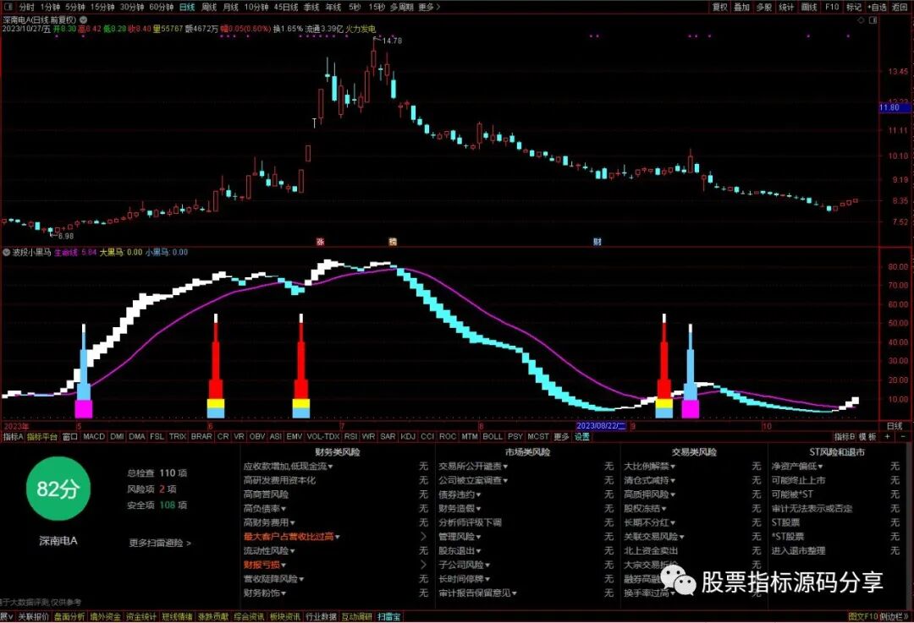The image size is (914, 623).
Task: Expand 高负债率 risk item
Action: [x=265, y=508]
